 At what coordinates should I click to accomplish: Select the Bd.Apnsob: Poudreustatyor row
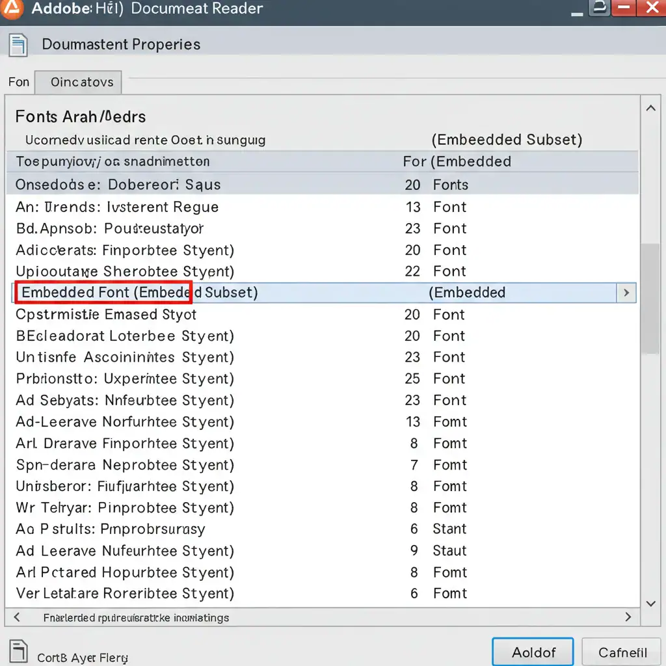click(323, 228)
